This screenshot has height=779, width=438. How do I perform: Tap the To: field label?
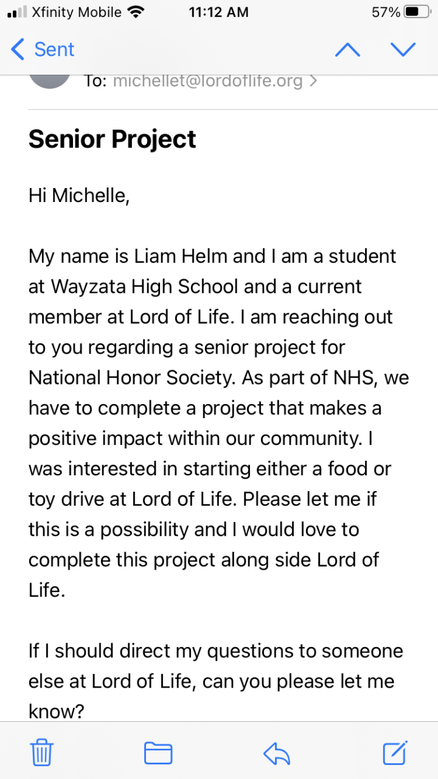click(96, 82)
